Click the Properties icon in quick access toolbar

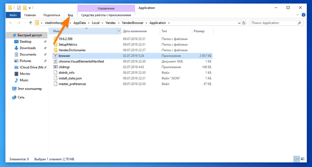point(19,8)
